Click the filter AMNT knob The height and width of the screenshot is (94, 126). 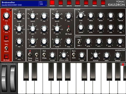(x=81, y=28)
